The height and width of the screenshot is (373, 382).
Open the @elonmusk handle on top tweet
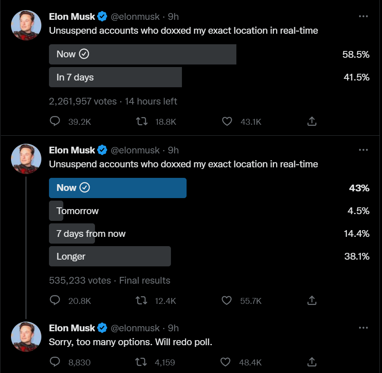135,17
